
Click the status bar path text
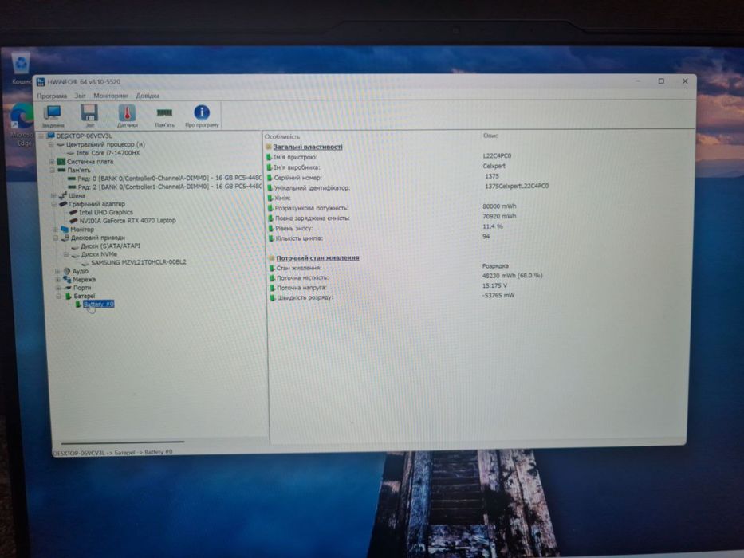[112, 452]
